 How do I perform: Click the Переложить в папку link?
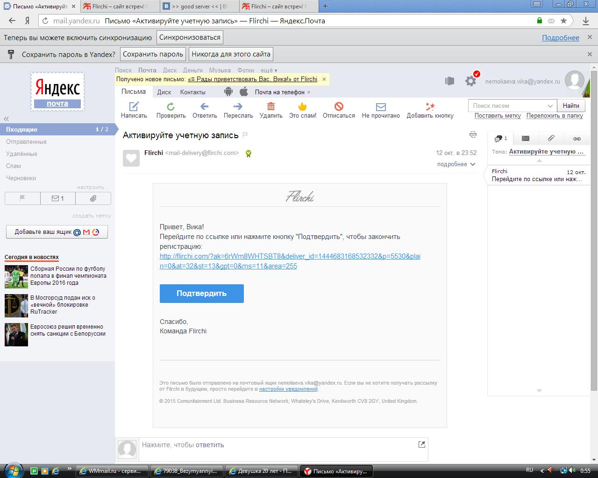click(555, 115)
